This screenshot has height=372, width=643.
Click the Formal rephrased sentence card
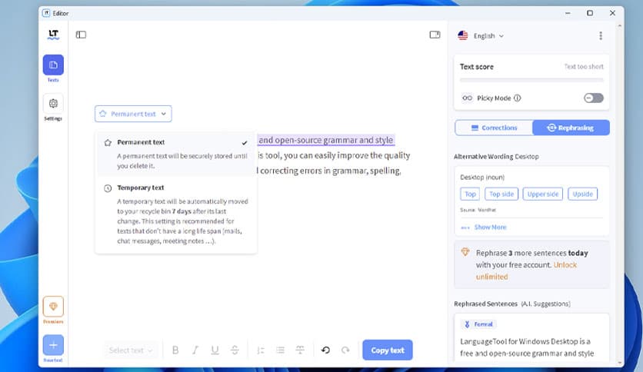click(x=531, y=338)
